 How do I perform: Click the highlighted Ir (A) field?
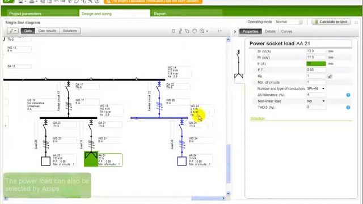click(316, 63)
